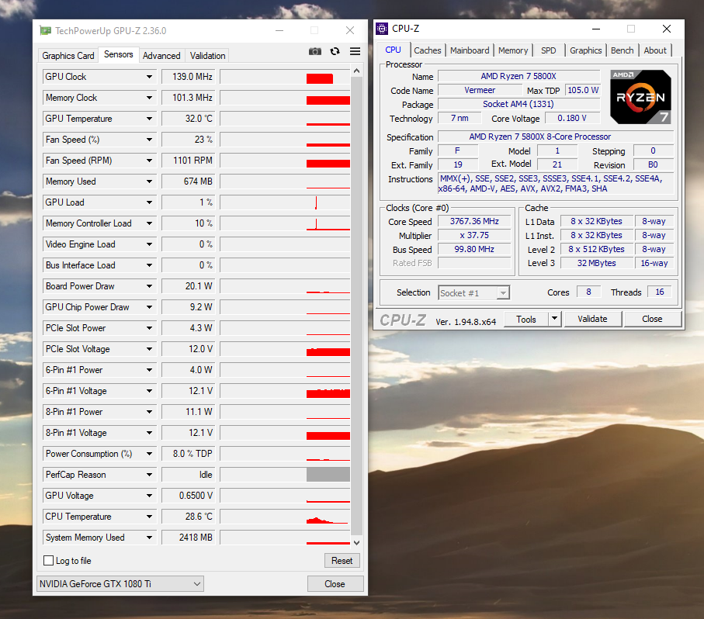Click the GPU Temperature 32.0 °C value
Viewport: 704px width, 619px height.
[188, 119]
